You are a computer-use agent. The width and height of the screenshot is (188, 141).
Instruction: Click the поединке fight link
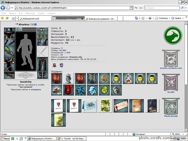(x=36, y=89)
